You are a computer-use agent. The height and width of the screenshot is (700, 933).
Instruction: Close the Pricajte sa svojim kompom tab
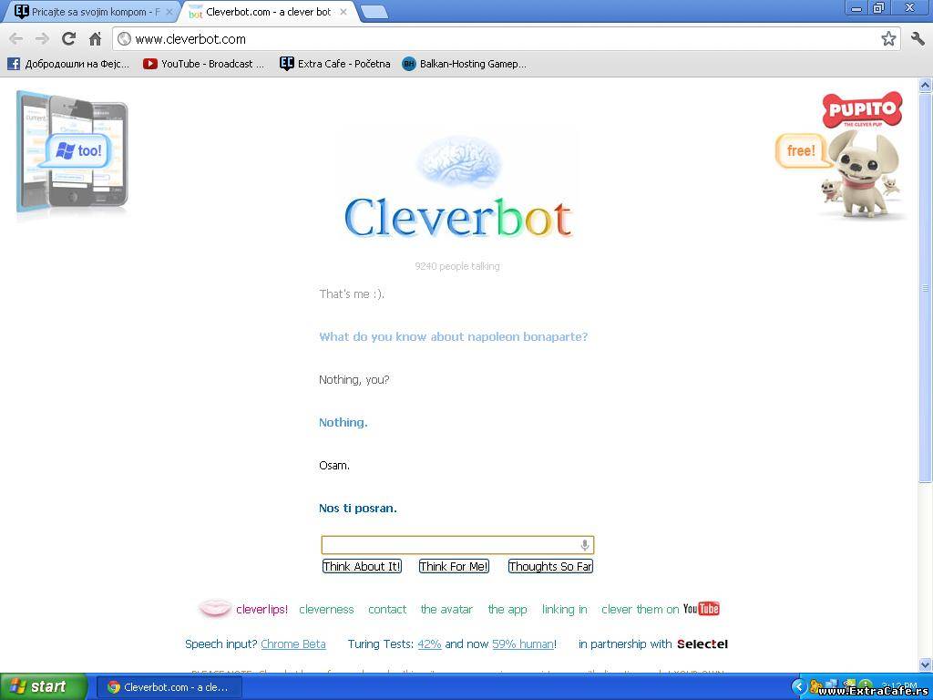pos(169,12)
